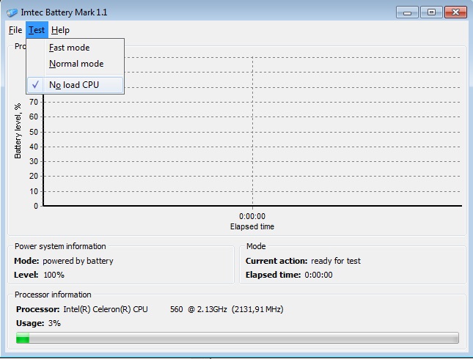Image resolution: width=473 pixels, height=359 pixels.
Task: Collapse the open Test menu
Action: point(37,30)
